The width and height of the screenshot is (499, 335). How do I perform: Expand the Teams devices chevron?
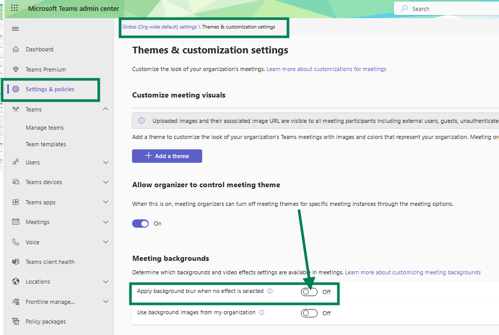(106, 182)
